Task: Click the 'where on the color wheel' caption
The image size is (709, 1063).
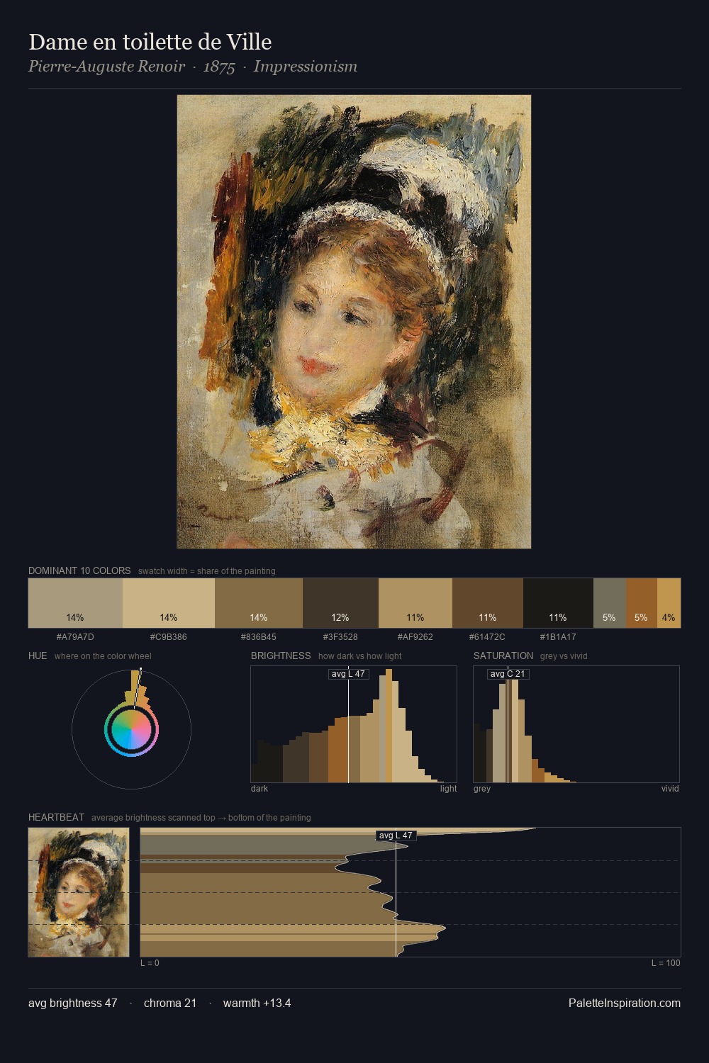Action: click(103, 656)
